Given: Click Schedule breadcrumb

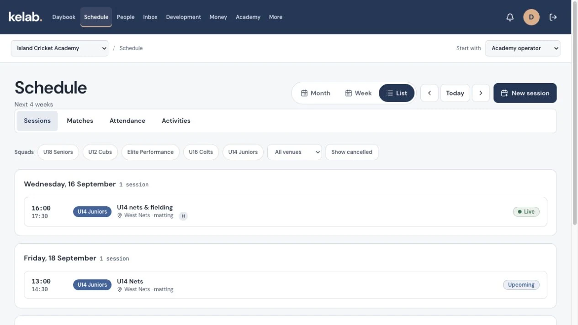Looking at the screenshot, I should 131,48.
